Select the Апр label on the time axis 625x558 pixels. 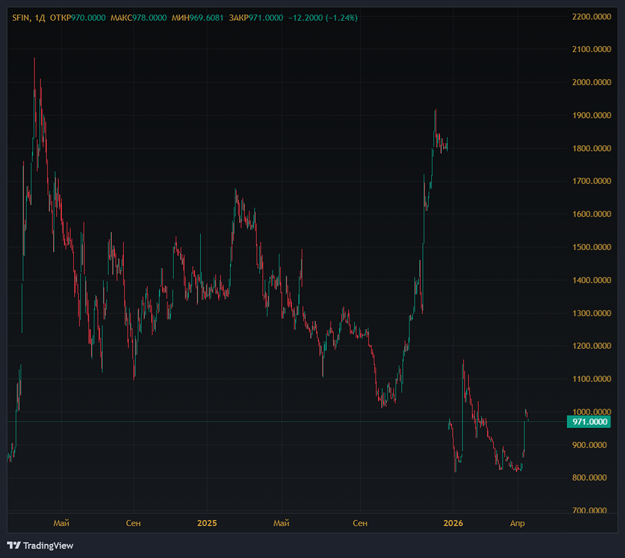517,522
